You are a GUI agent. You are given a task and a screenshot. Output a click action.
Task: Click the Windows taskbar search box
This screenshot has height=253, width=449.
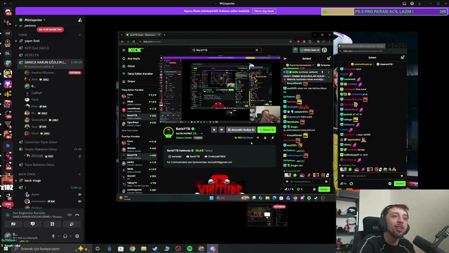coord(52,249)
